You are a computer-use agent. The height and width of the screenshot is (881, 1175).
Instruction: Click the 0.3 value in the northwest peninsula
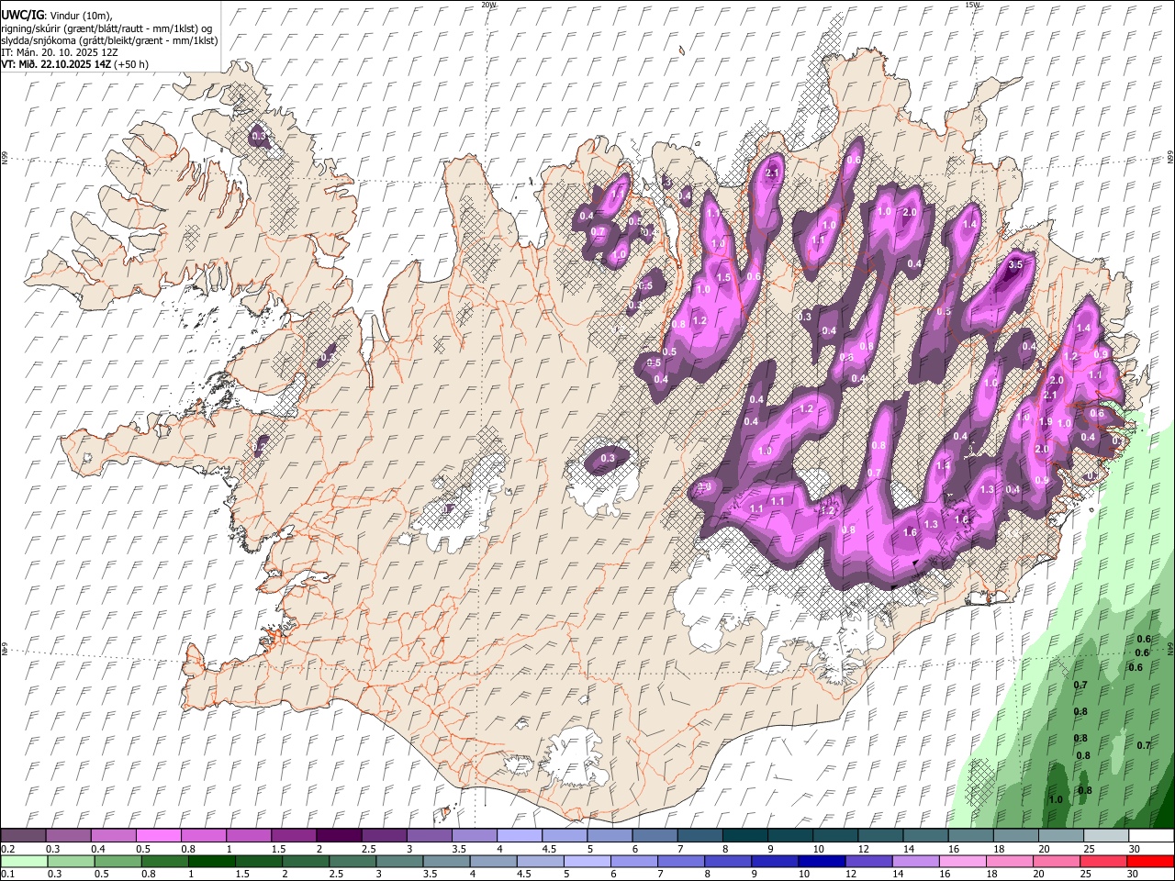click(x=259, y=137)
